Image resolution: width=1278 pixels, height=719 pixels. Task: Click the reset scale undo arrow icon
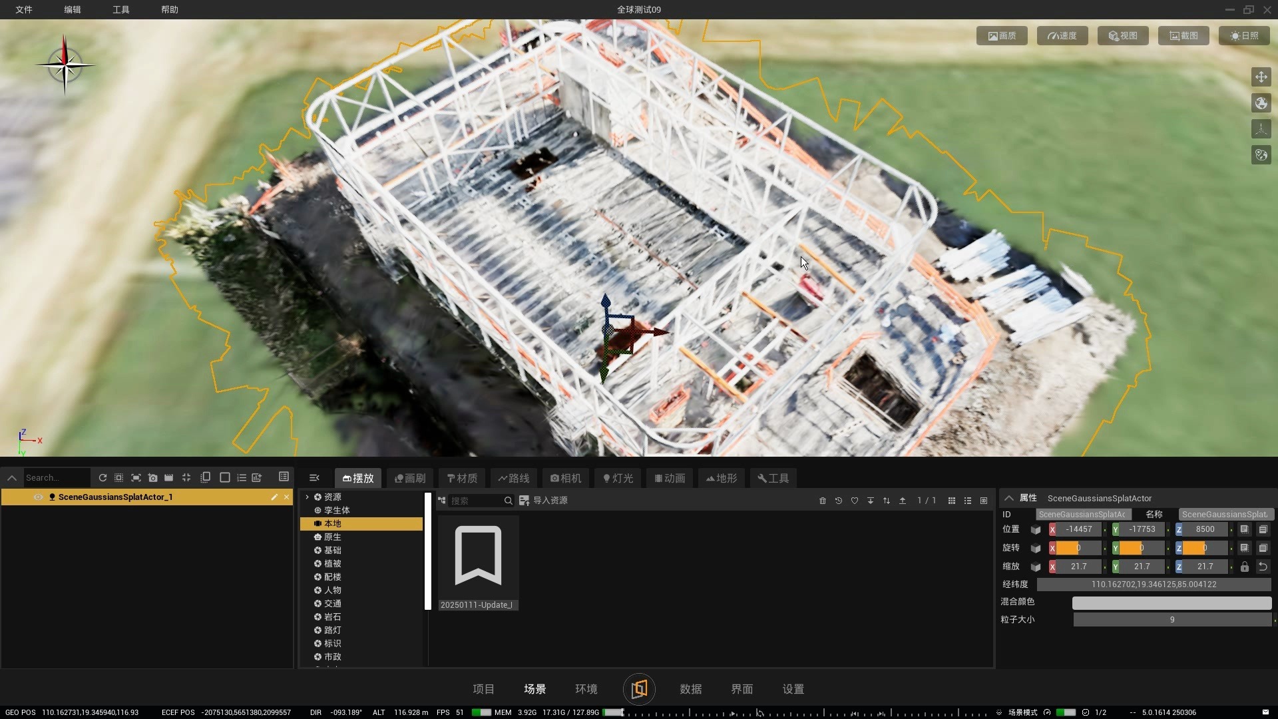(1263, 567)
